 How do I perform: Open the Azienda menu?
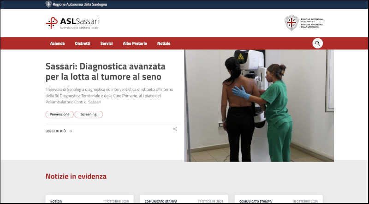pyautogui.click(x=57, y=43)
